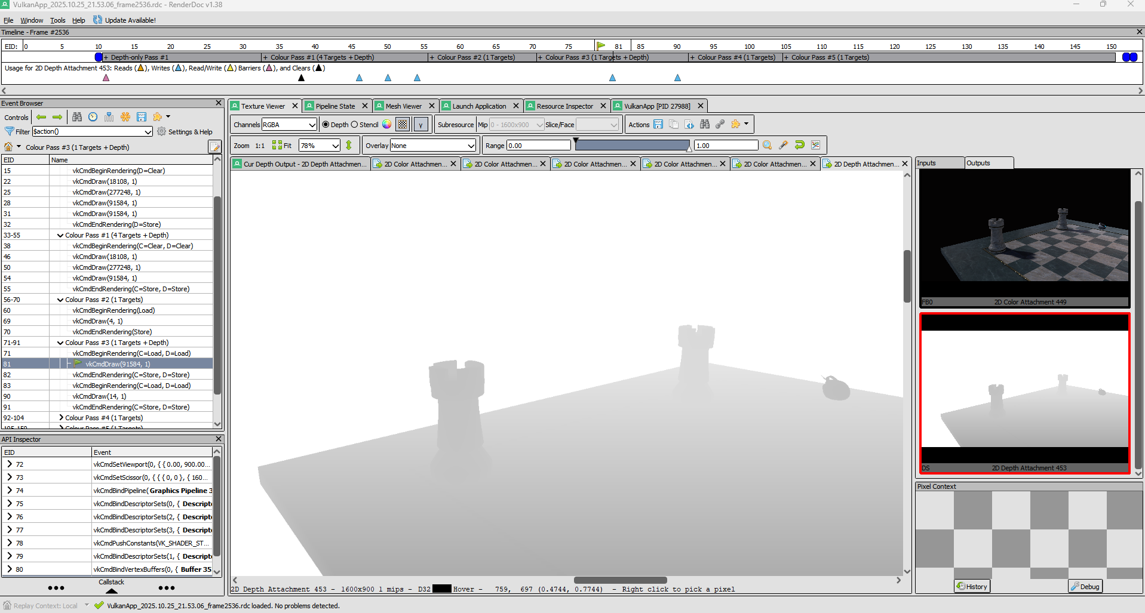Click the magnifier auto-fit range icon

pyautogui.click(x=768, y=145)
